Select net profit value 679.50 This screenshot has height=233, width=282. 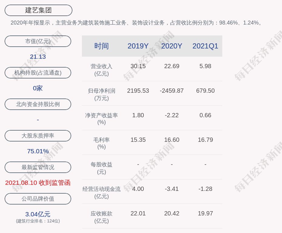pyautogui.click(x=205, y=91)
